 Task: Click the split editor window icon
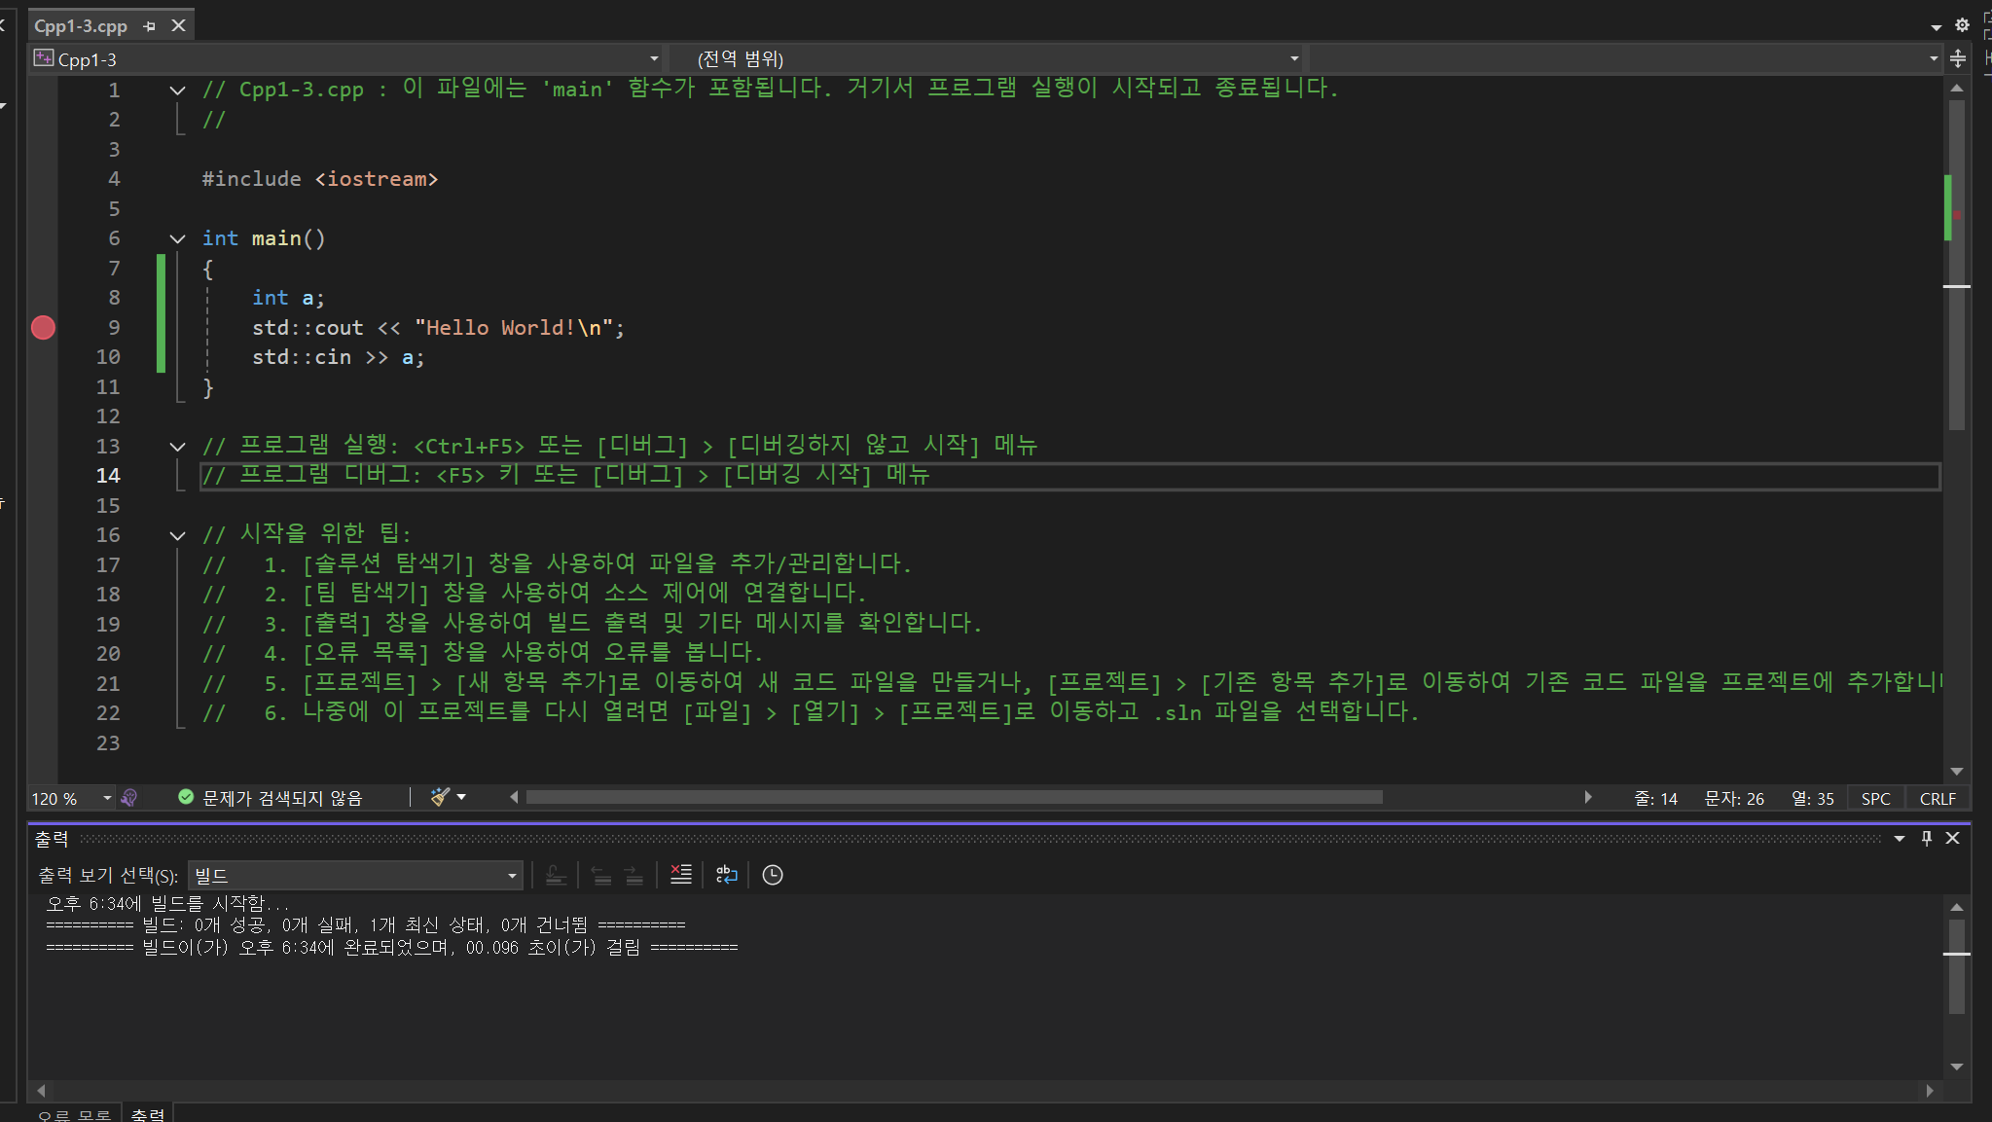pos(1958,59)
